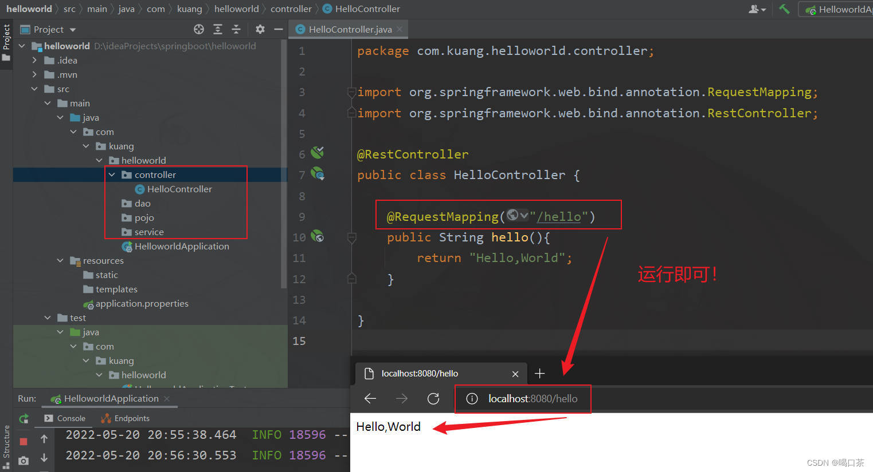Click the Spring gutter icon on line 7

(318, 173)
